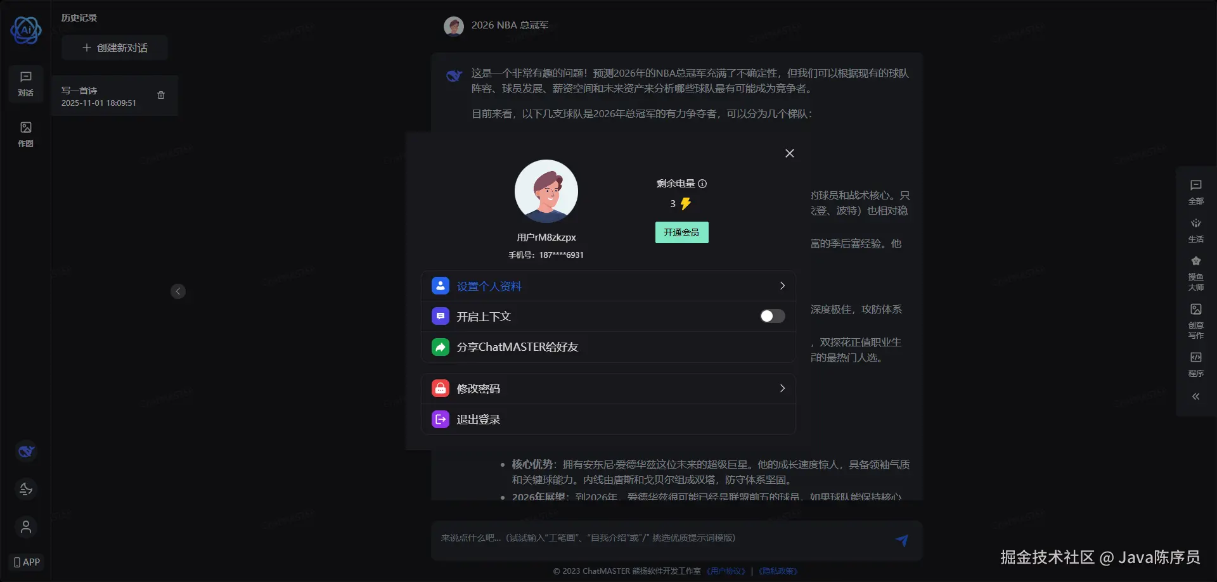The width and height of the screenshot is (1217, 582).
Task: Expand the 修改密码 chevron arrow
Action: pyautogui.click(x=782, y=389)
